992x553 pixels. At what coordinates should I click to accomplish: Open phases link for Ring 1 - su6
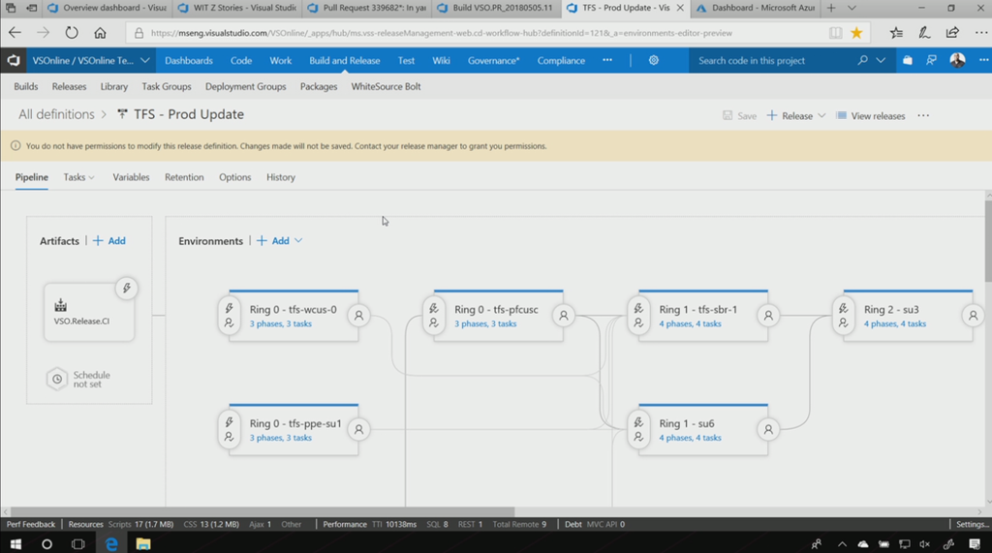click(x=690, y=438)
